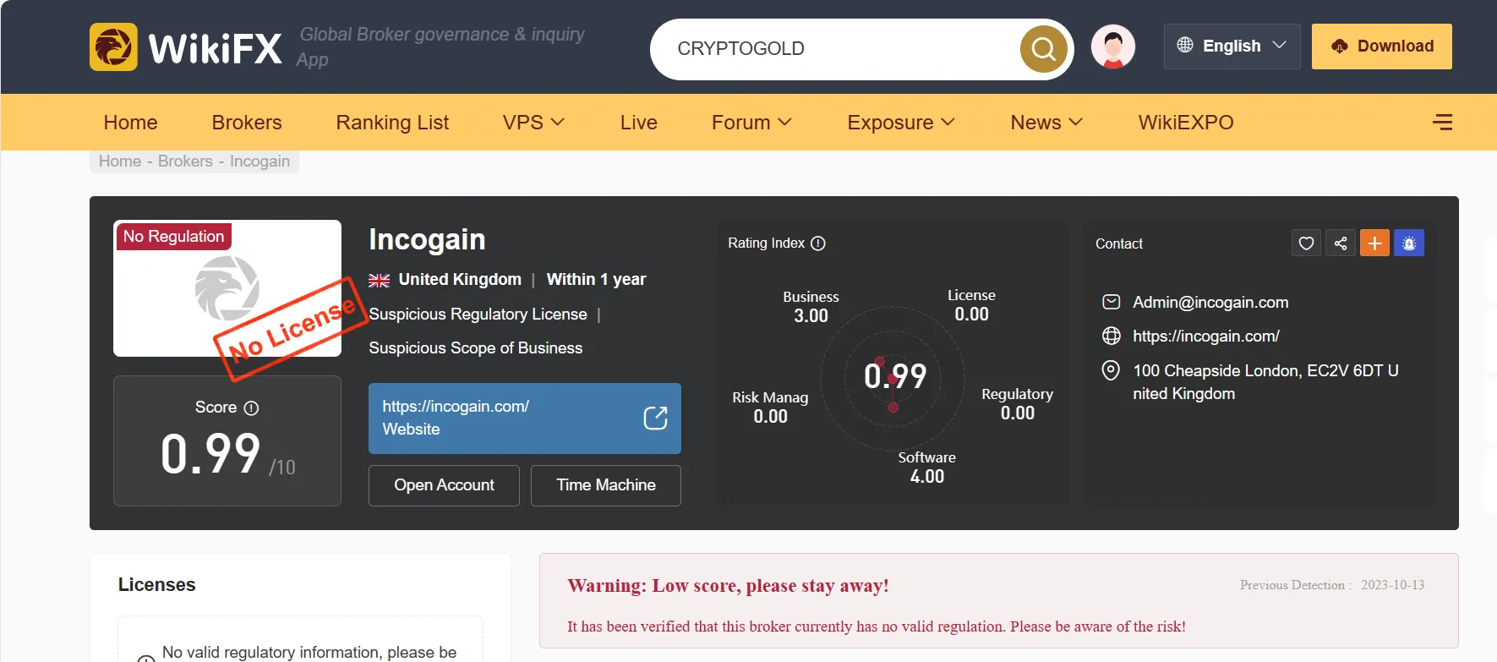Open the English language dropdown
Viewport: 1497px width, 662px height.
(1232, 46)
